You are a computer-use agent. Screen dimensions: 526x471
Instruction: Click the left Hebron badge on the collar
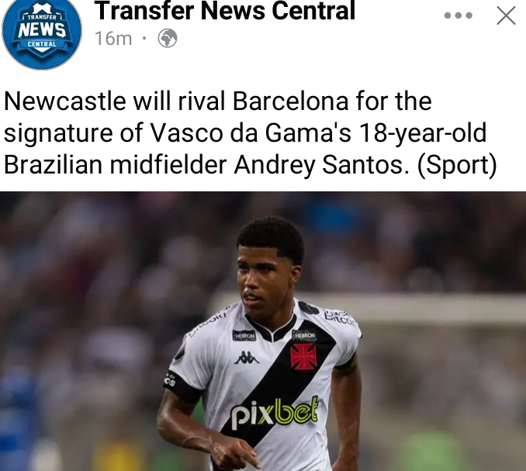(244, 335)
